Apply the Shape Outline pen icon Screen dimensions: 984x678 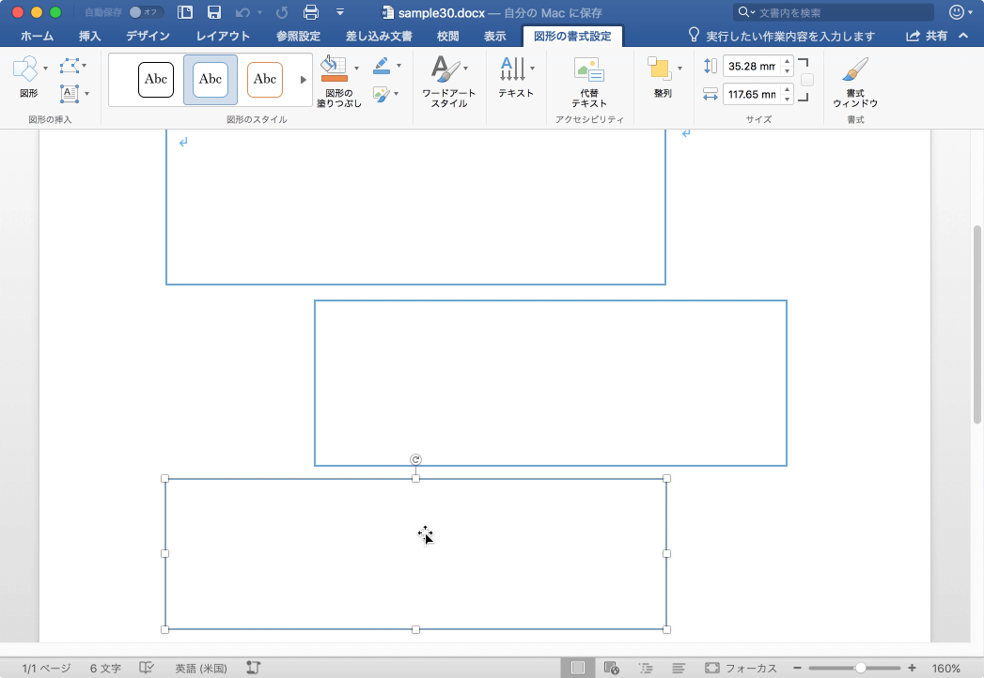[x=382, y=65]
